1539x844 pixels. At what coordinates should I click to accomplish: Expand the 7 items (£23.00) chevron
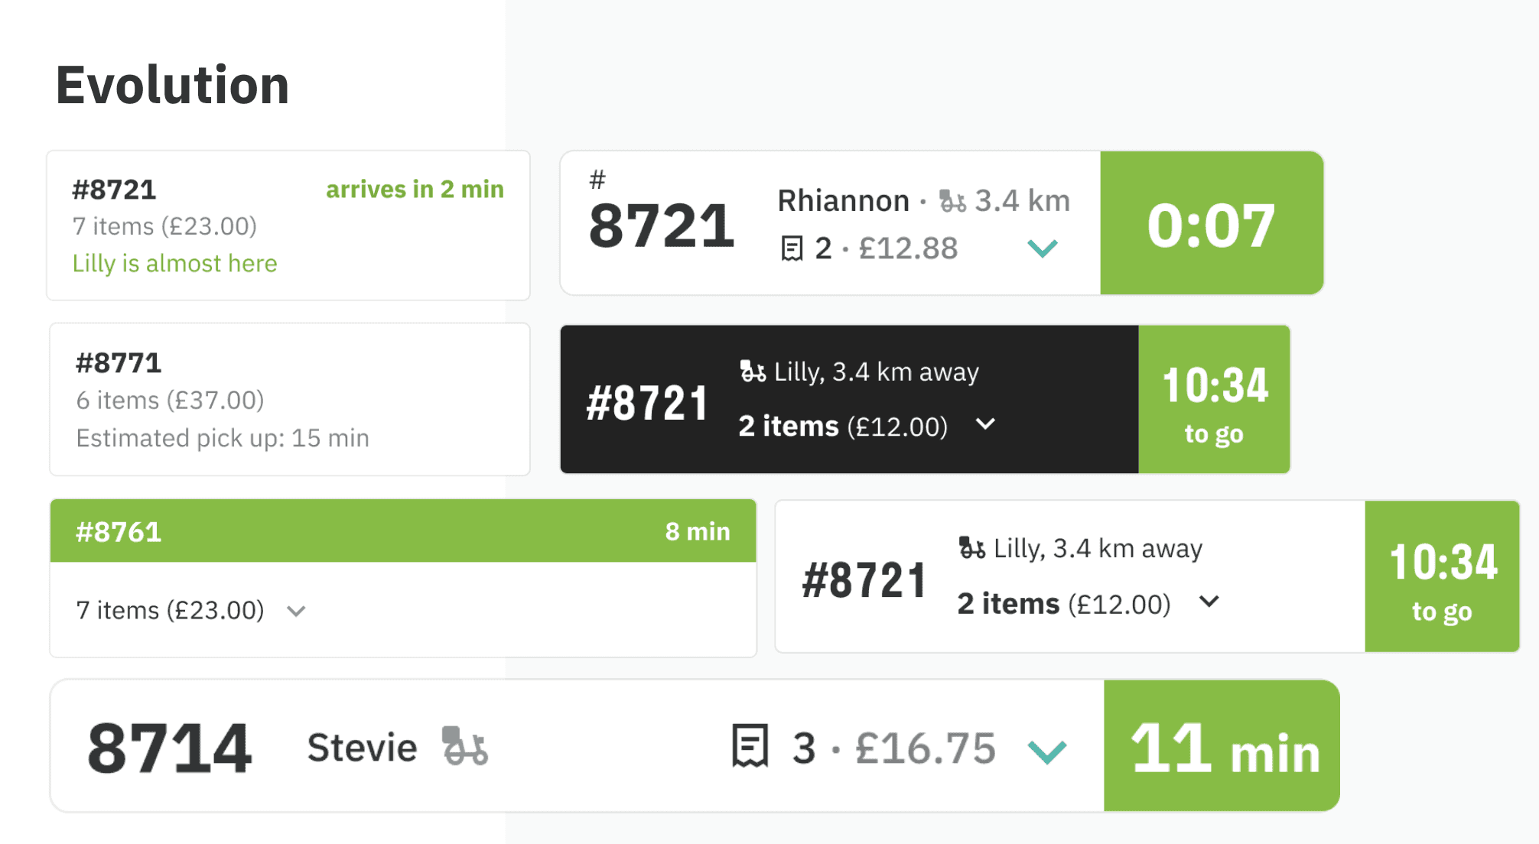tap(296, 611)
